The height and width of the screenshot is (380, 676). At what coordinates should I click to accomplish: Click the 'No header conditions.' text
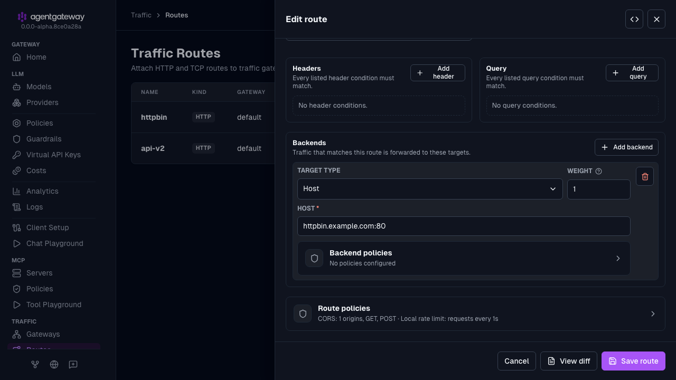pyautogui.click(x=333, y=106)
